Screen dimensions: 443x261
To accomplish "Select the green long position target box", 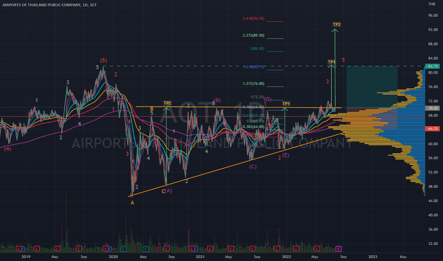I will tap(372, 87).
